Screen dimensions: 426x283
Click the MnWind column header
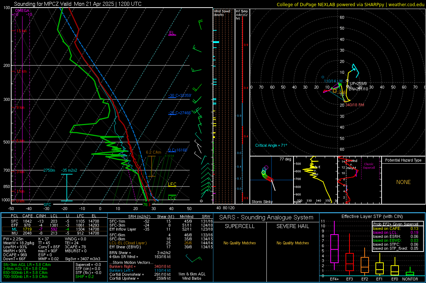click(186, 216)
